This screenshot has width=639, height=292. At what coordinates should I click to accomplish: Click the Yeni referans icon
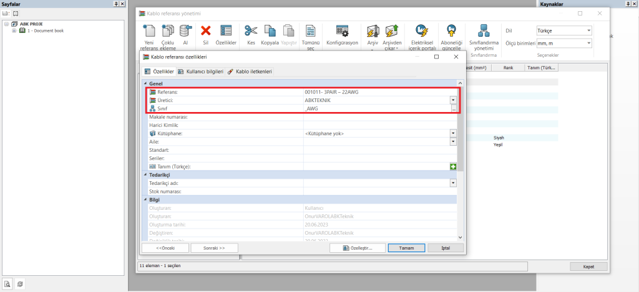(149, 31)
